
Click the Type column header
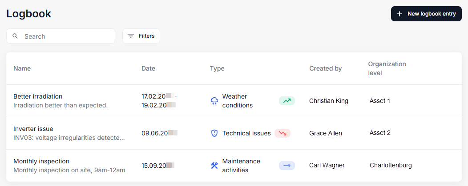(x=217, y=68)
